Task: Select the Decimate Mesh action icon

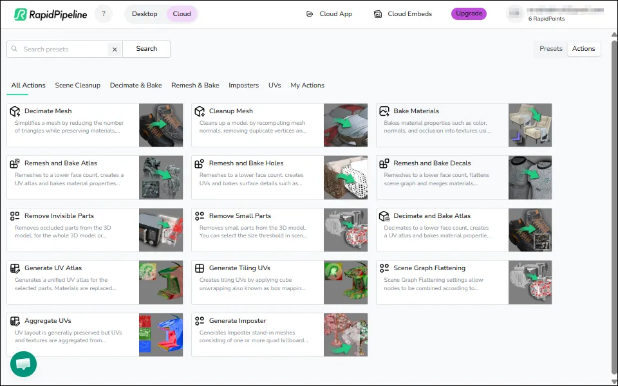Action: coord(14,110)
